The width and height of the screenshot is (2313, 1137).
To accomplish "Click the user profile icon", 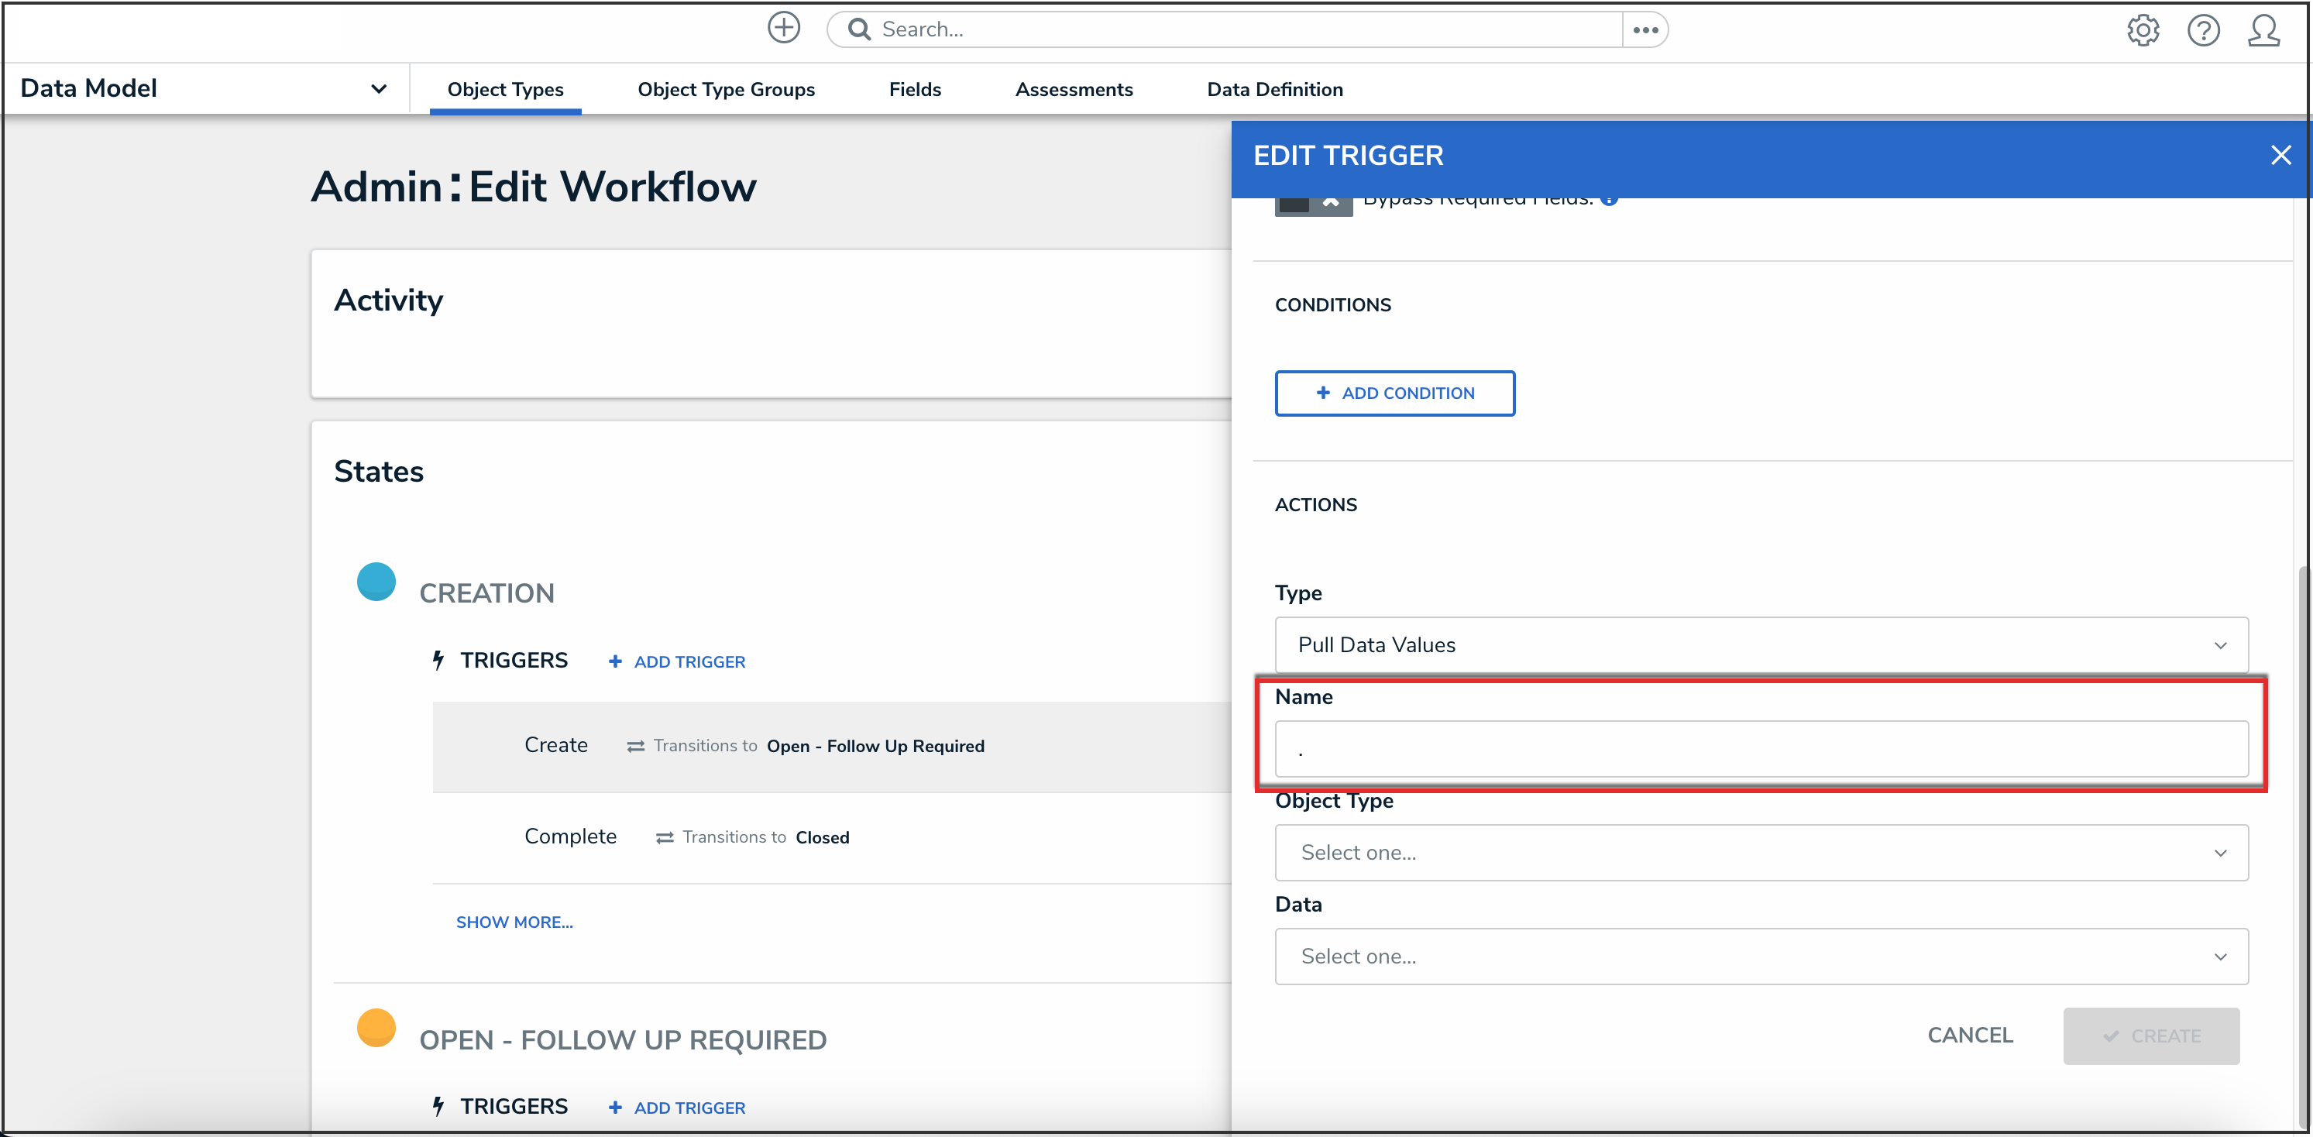I will pyautogui.click(x=2263, y=29).
